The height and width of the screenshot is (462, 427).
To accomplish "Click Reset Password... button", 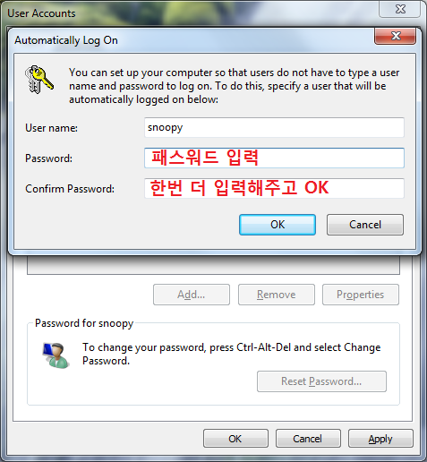I will click(x=321, y=381).
